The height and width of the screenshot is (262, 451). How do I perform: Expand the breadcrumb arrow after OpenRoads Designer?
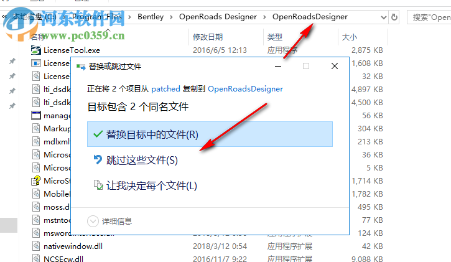(264, 17)
